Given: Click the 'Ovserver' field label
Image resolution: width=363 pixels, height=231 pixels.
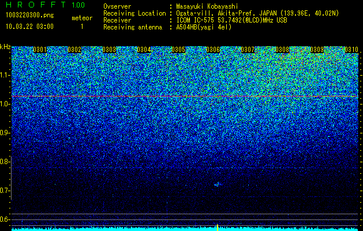Looking at the screenshot, I should (117, 6).
